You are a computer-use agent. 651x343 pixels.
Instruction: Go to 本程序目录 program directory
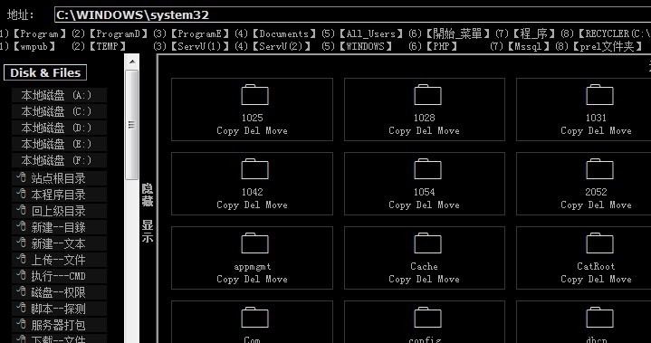coord(60,195)
